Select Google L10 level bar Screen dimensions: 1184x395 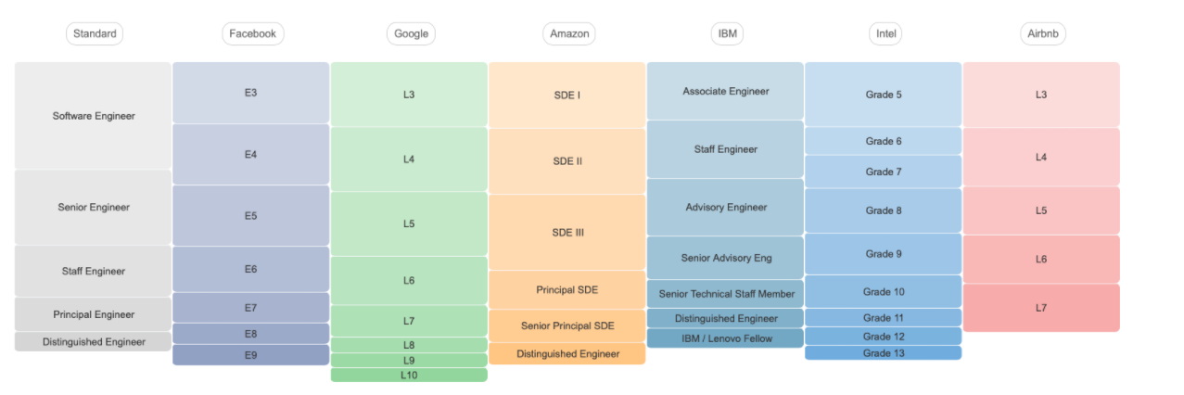point(409,375)
